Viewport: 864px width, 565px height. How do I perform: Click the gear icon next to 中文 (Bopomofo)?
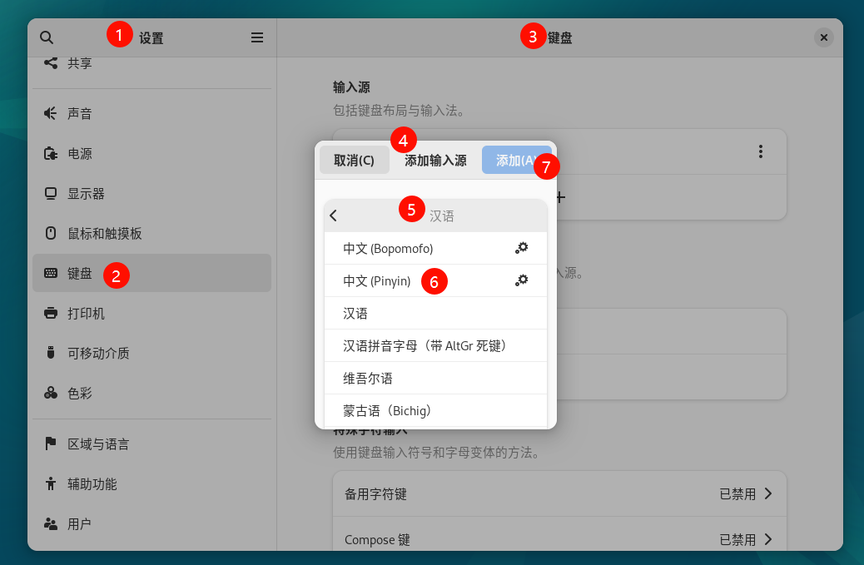(x=521, y=248)
